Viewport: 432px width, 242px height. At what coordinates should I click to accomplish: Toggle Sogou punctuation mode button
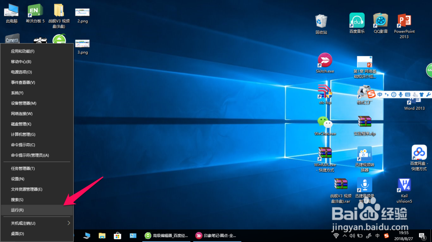tap(387, 94)
